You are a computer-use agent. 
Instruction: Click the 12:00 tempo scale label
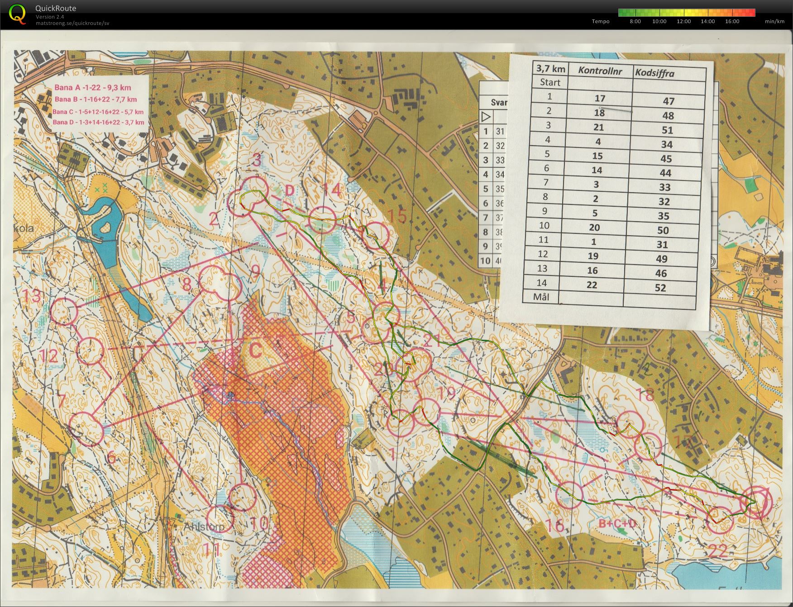pos(683,21)
